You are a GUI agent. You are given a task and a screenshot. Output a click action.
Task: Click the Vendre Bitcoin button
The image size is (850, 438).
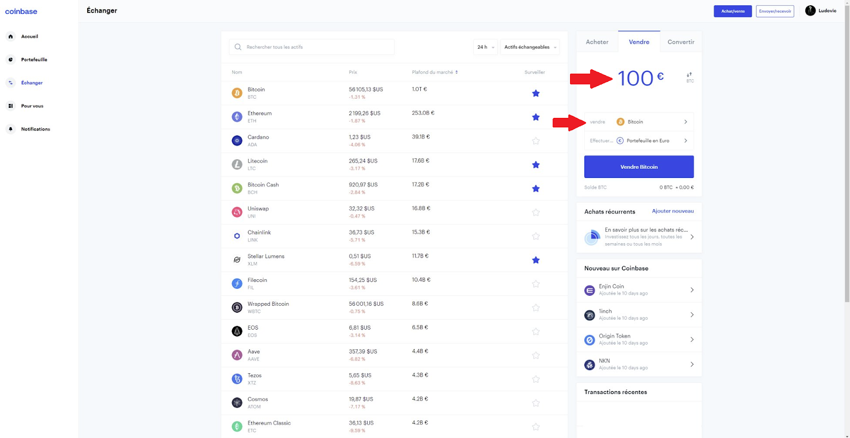639,167
